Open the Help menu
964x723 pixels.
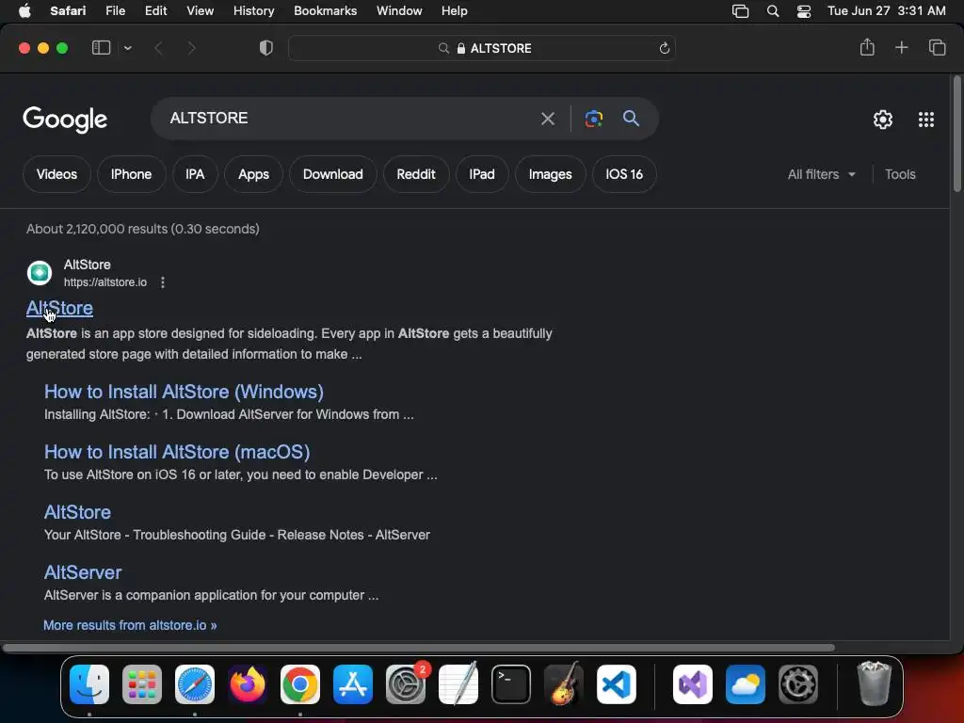455,11
